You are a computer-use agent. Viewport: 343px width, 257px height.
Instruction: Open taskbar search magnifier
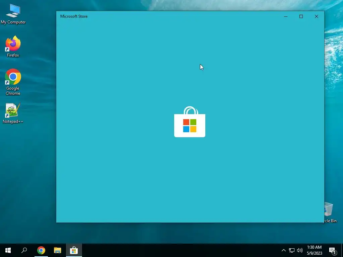tap(24, 250)
